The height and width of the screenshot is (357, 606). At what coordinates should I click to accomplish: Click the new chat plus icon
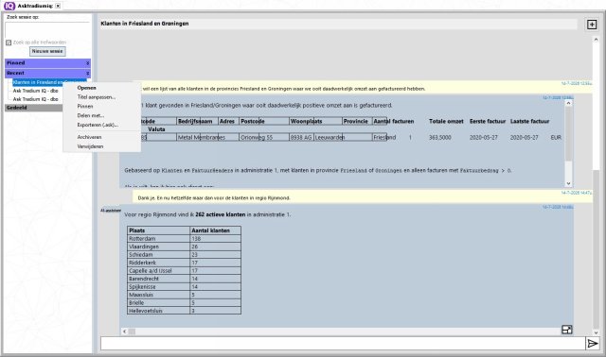[592, 25]
